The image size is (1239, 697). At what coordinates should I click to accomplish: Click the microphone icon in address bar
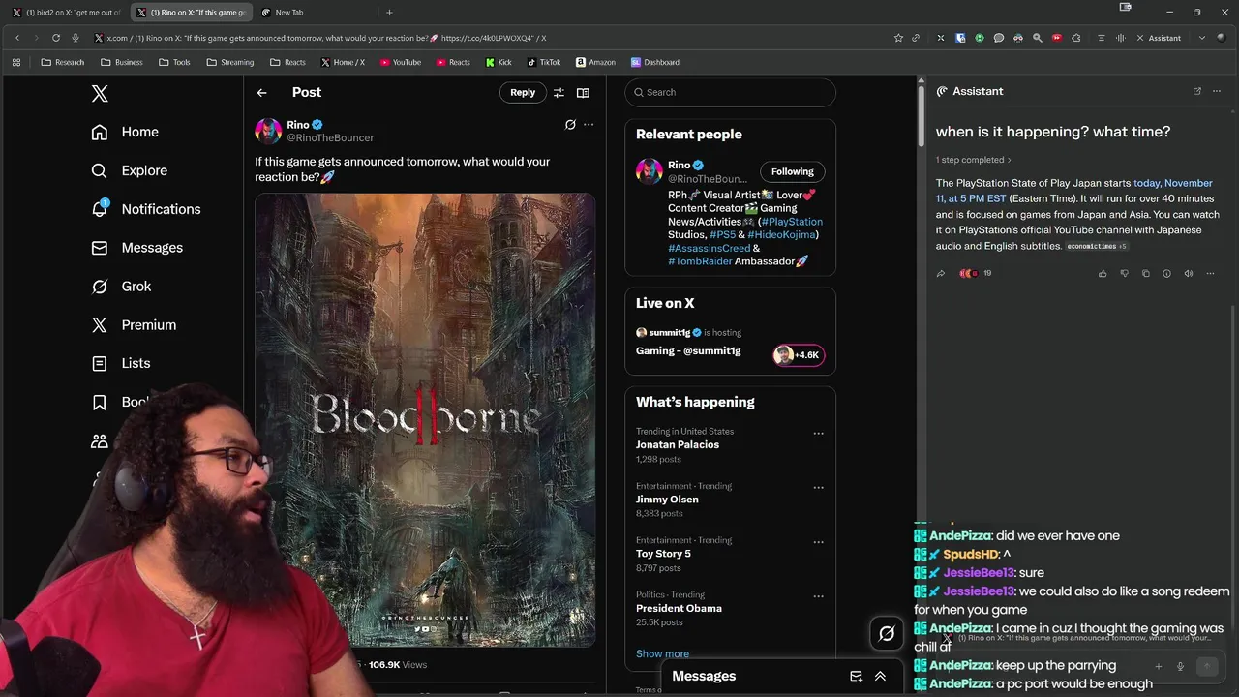pyautogui.click(x=75, y=38)
